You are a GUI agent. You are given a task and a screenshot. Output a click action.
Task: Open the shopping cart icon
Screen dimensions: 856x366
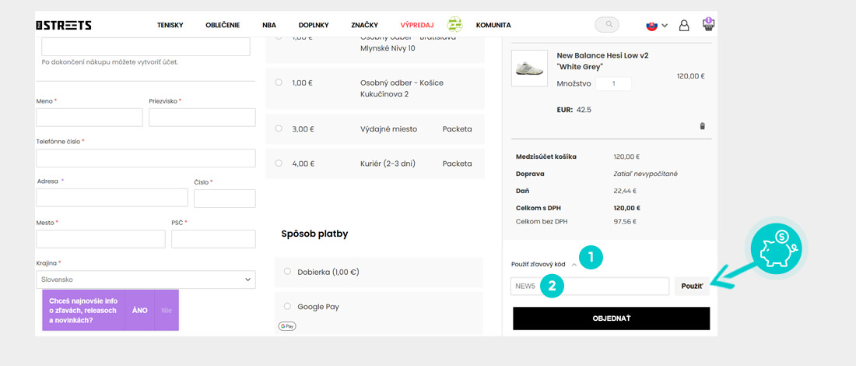(708, 24)
